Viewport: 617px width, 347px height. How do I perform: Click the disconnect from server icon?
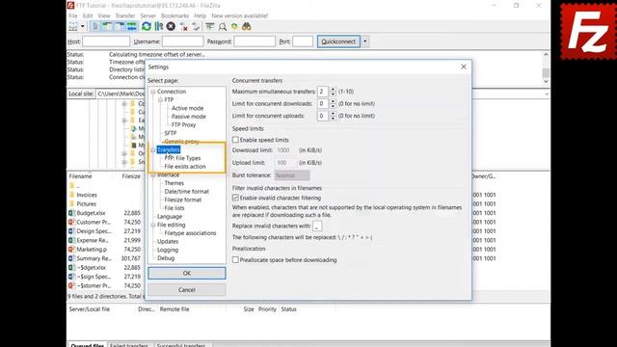183,26
